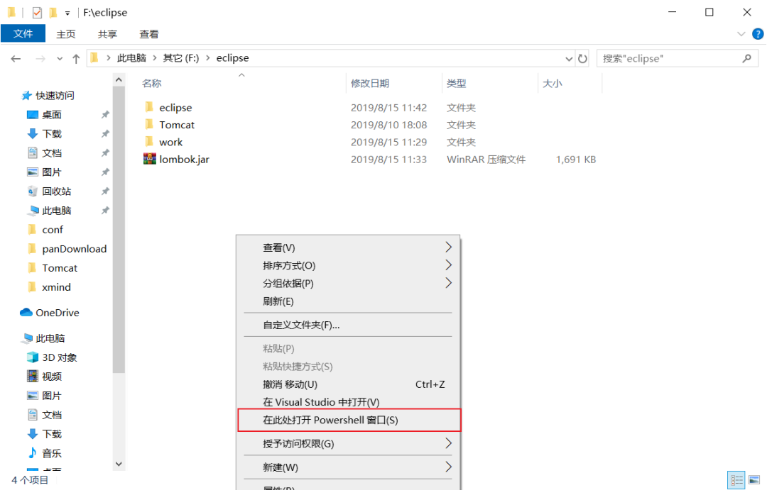Open 3D 对象 under 此电脑
The width and height of the screenshot is (767, 490).
[x=60, y=357]
